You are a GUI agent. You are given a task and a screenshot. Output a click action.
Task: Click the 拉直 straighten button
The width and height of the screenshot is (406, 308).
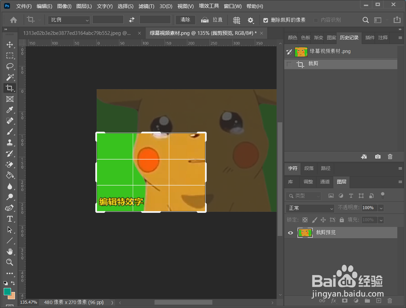212,20
